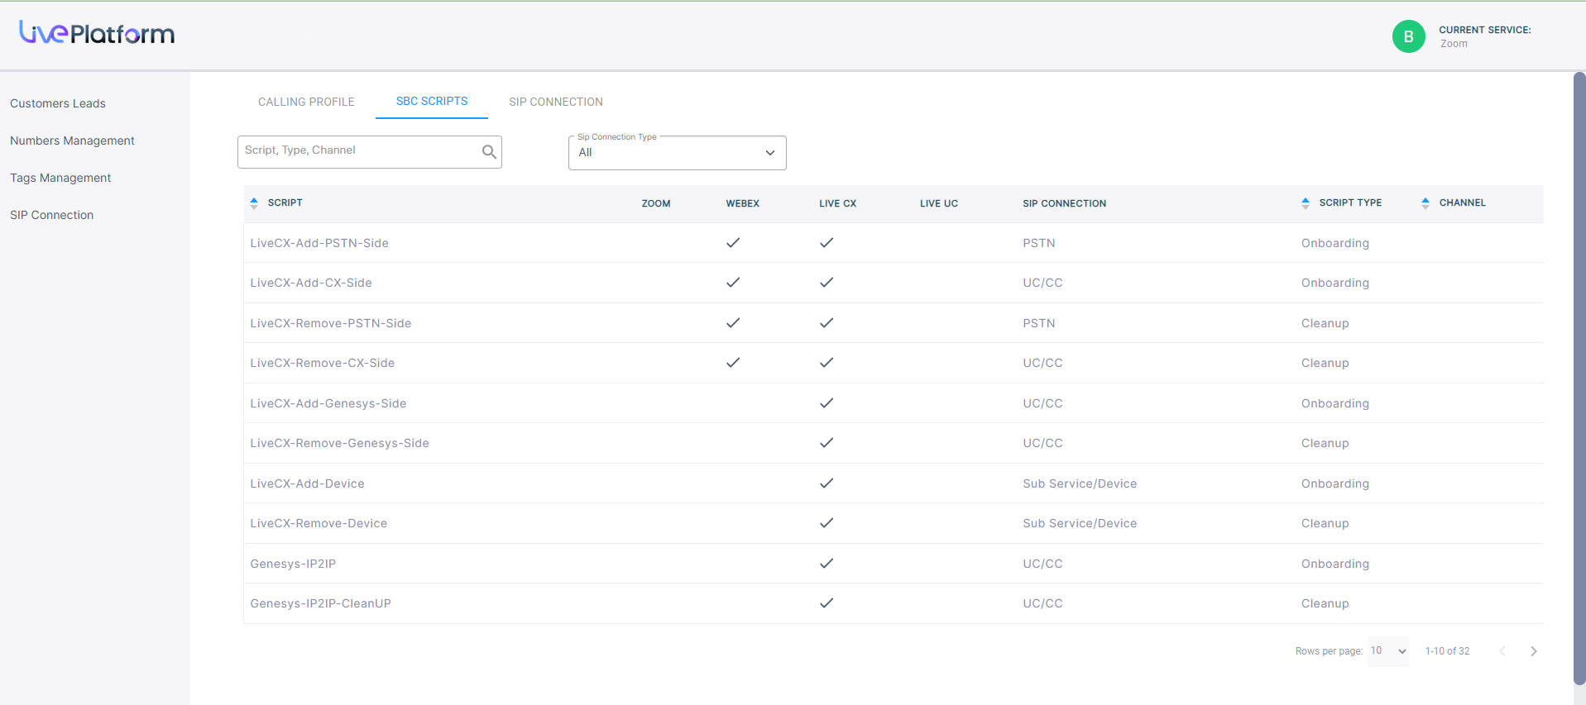Click the page vertical scrollbar

click(1579, 379)
